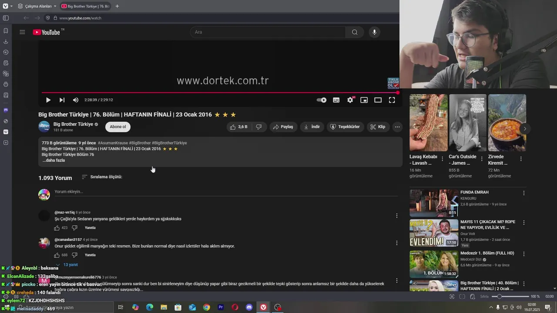Launch Premiere Pro from the taskbar
Image resolution: width=557 pixels, height=313 pixels.
[221, 307]
